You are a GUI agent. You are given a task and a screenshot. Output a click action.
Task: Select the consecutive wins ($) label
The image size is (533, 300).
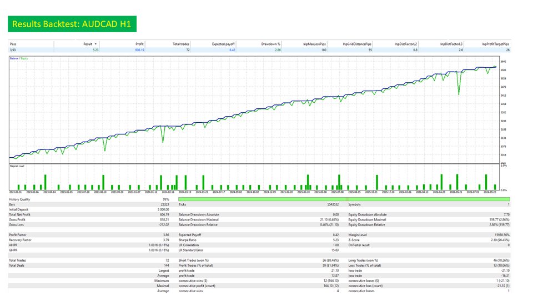click(x=193, y=281)
